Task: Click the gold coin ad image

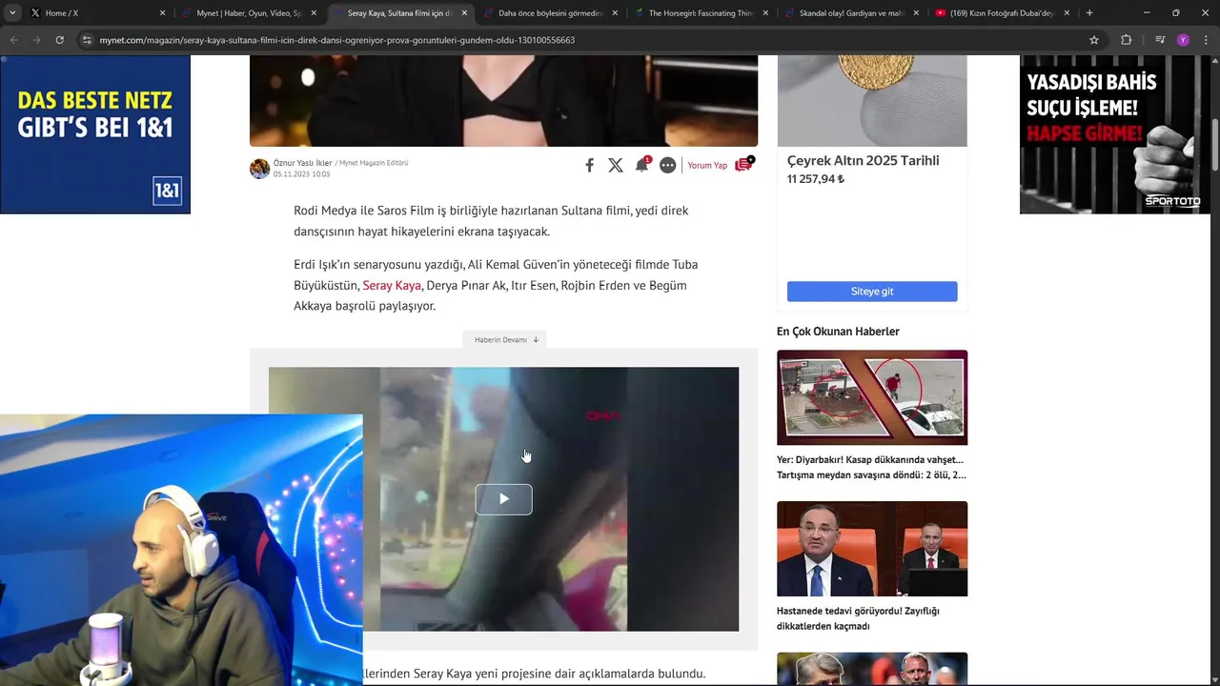Action: pyautogui.click(x=872, y=101)
